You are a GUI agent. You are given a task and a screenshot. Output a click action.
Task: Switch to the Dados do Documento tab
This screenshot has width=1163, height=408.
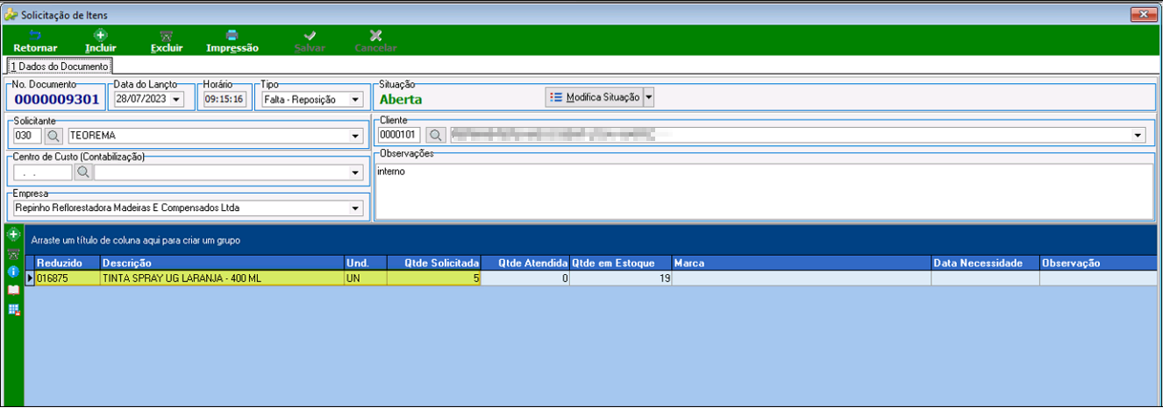click(59, 67)
